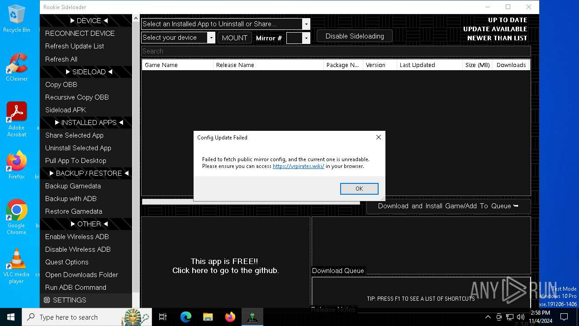Sort by Size (MB) column
This screenshot has width=579, height=326.
pos(477,65)
